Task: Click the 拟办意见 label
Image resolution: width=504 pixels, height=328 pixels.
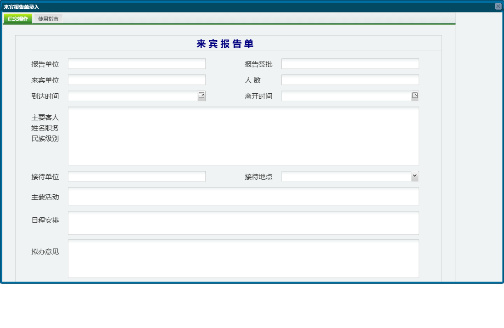Action: (45, 251)
